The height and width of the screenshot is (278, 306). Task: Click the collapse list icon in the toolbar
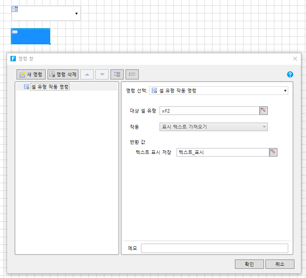pyautogui.click(x=132, y=74)
